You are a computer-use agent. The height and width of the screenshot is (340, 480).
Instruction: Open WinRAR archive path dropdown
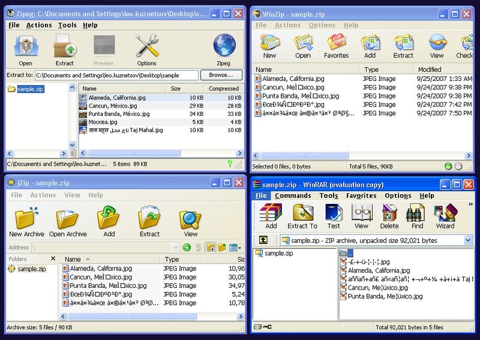coord(469,240)
